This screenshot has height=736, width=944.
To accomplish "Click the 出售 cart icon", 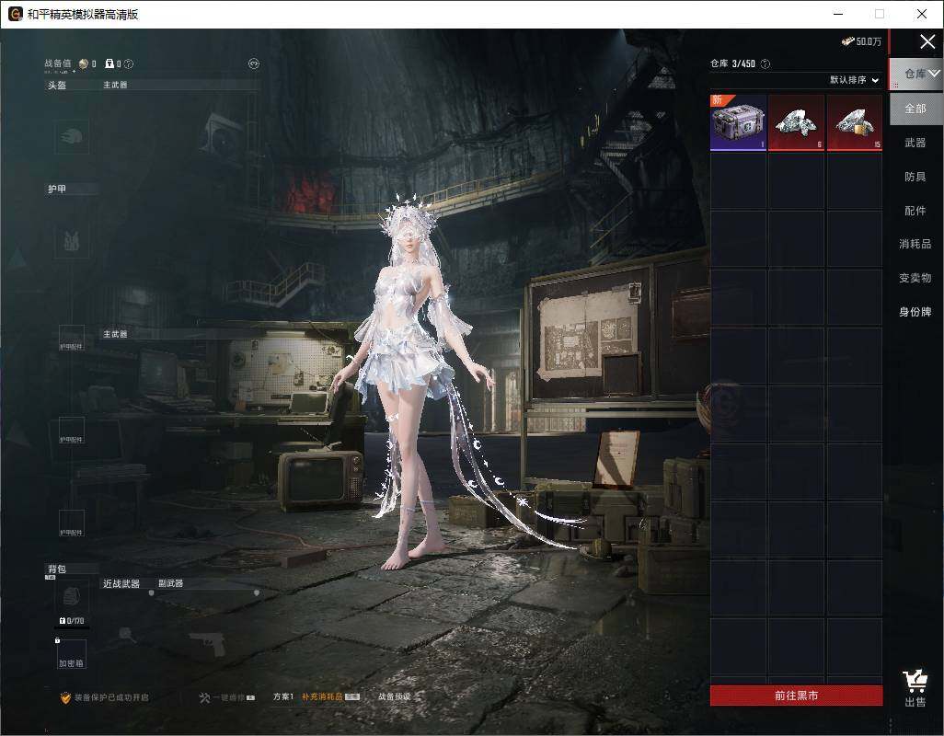I will click(915, 688).
